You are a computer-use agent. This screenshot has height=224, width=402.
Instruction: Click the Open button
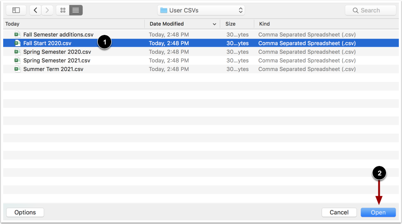[378, 213]
